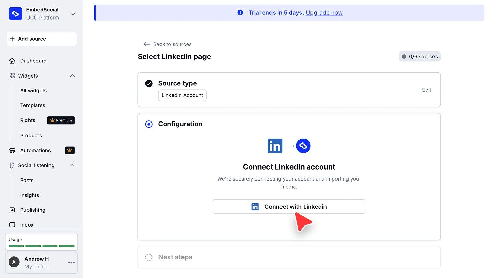The image size is (495, 278).
Task: Click the Inbox icon
Action: click(12, 225)
